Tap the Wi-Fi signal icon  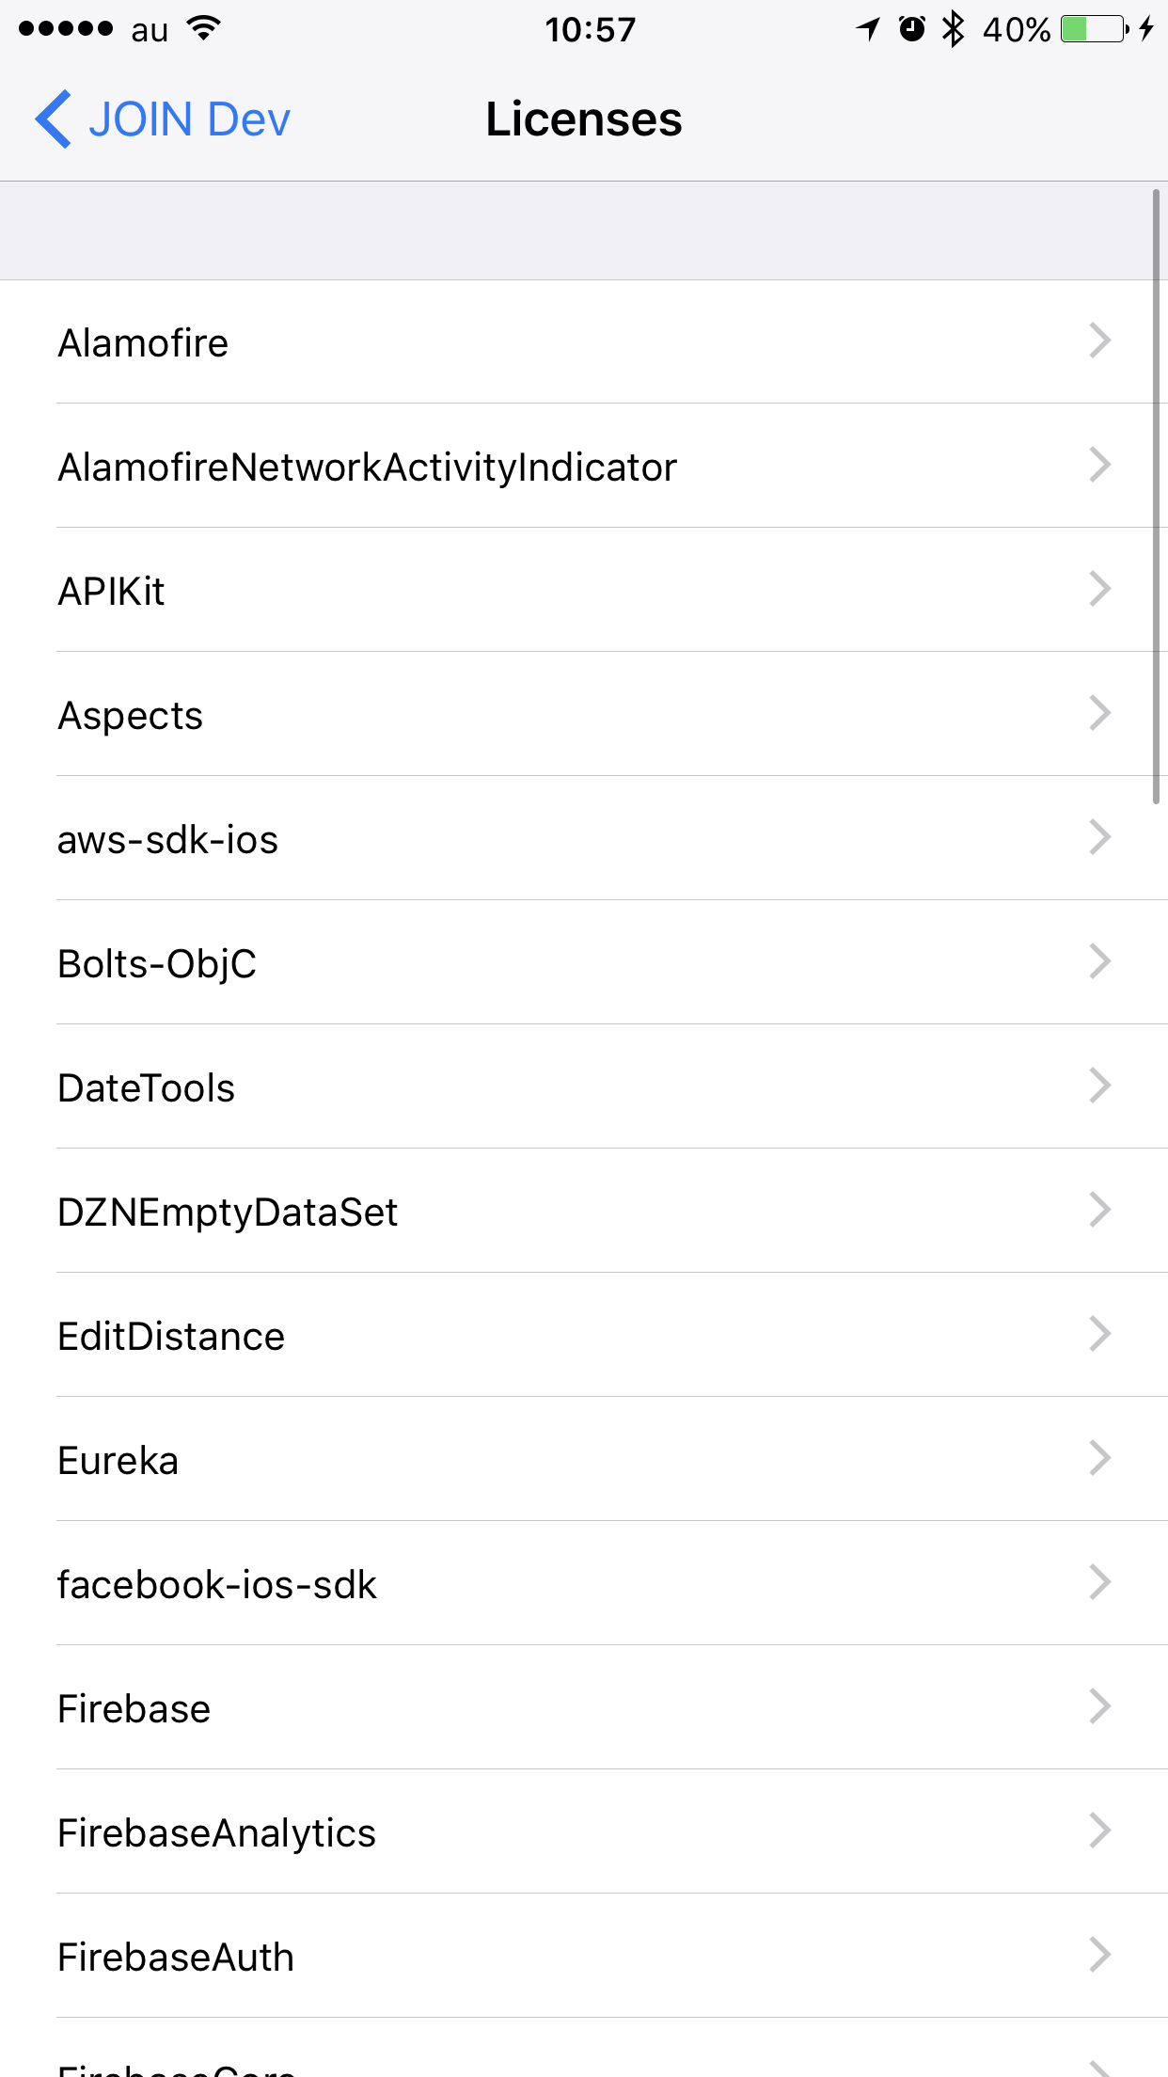click(x=203, y=29)
